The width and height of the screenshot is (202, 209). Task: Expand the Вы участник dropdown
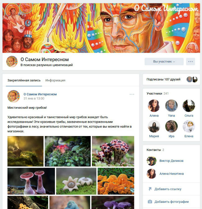164,61
